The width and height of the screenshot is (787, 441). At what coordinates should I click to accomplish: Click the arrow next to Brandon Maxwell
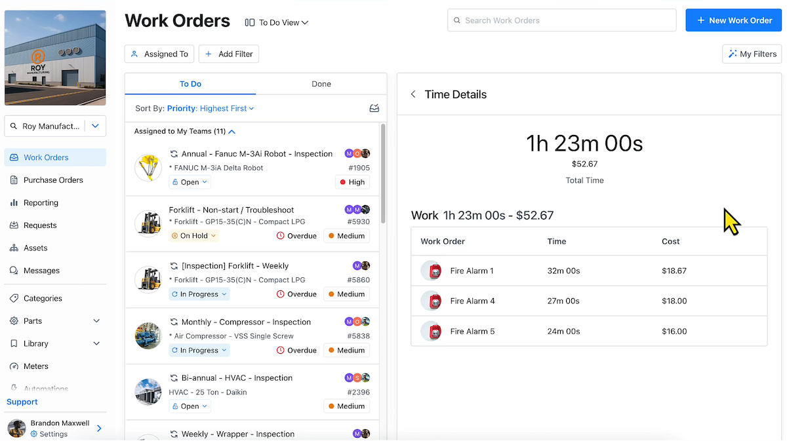click(x=100, y=429)
